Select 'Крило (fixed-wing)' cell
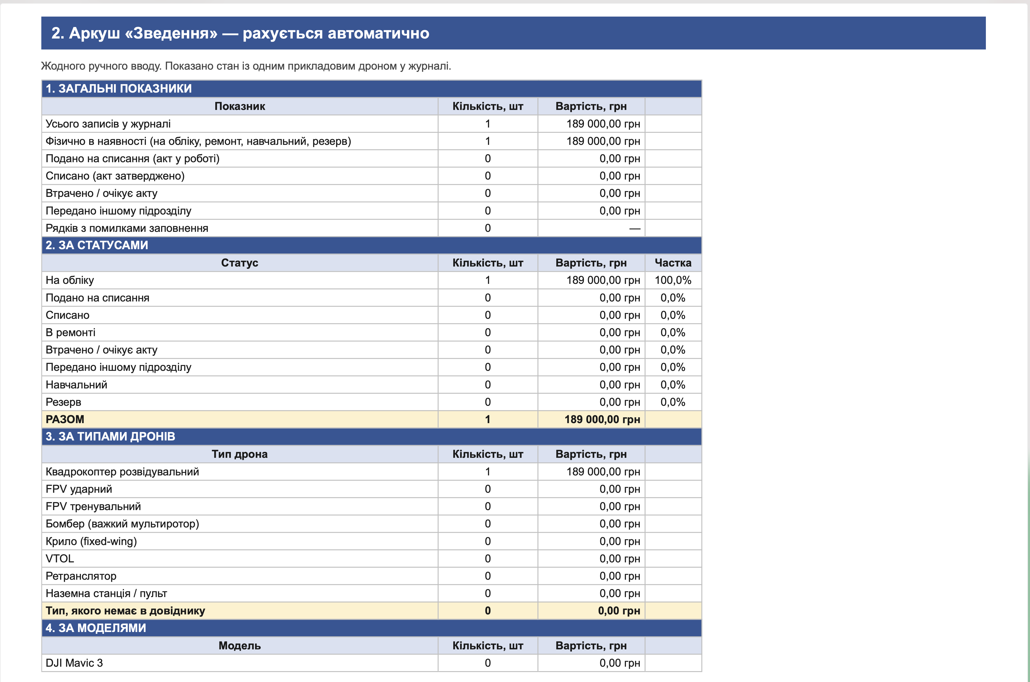1030x682 pixels. [240, 541]
